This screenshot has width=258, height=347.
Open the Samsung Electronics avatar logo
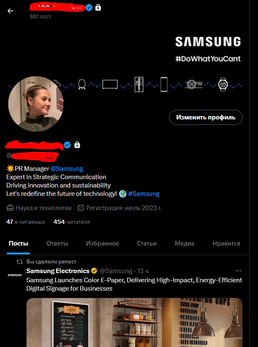click(x=15, y=275)
